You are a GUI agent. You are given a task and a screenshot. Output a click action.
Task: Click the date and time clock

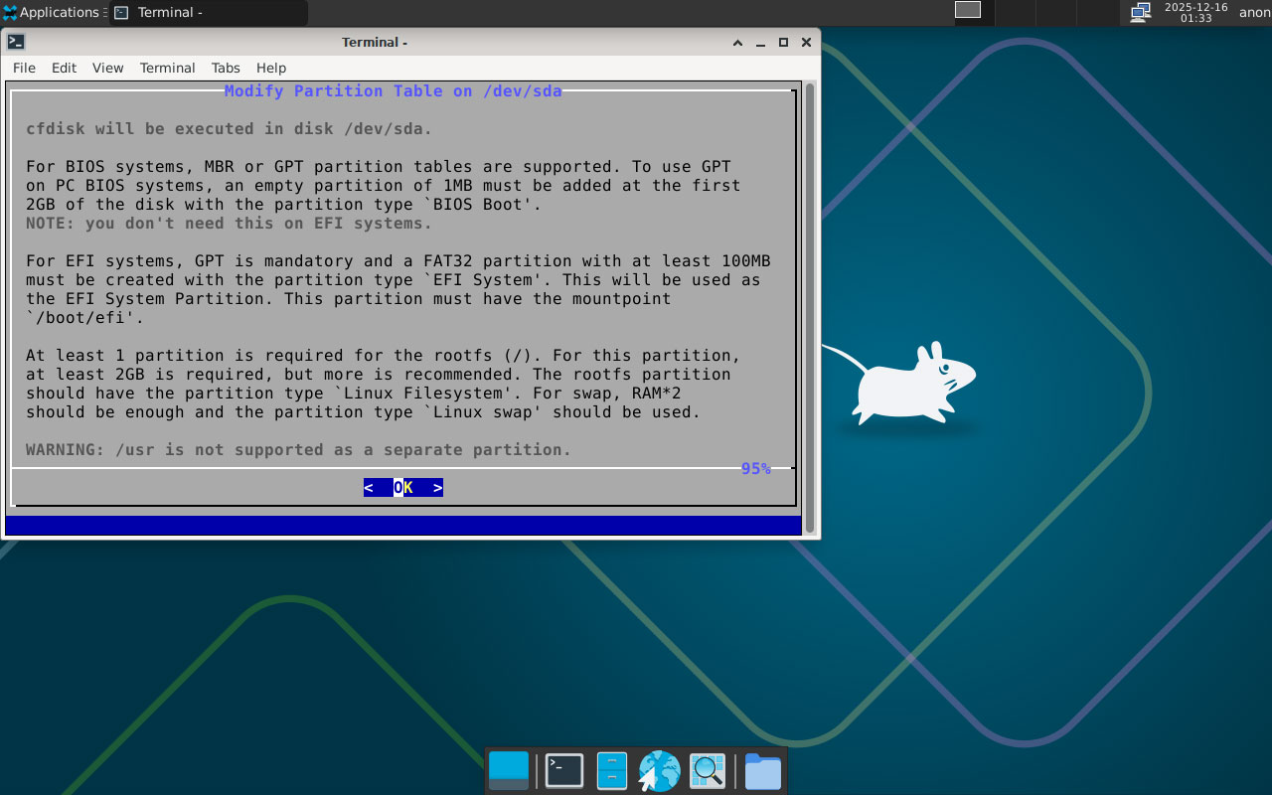pos(1195,13)
